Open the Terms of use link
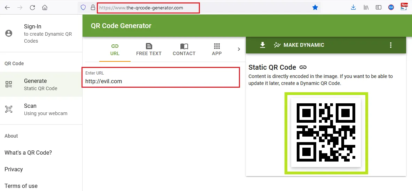The width and height of the screenshot is (412, 191). tap(21, 186)
